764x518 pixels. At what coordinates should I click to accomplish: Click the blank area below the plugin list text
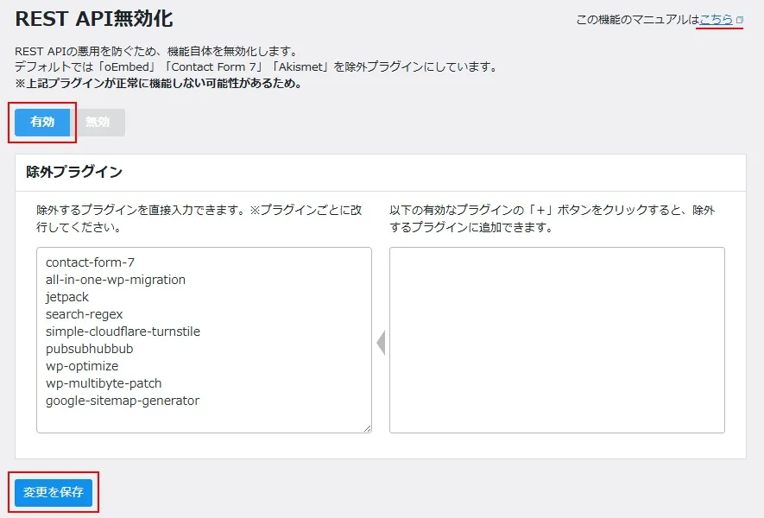(204, 418)
